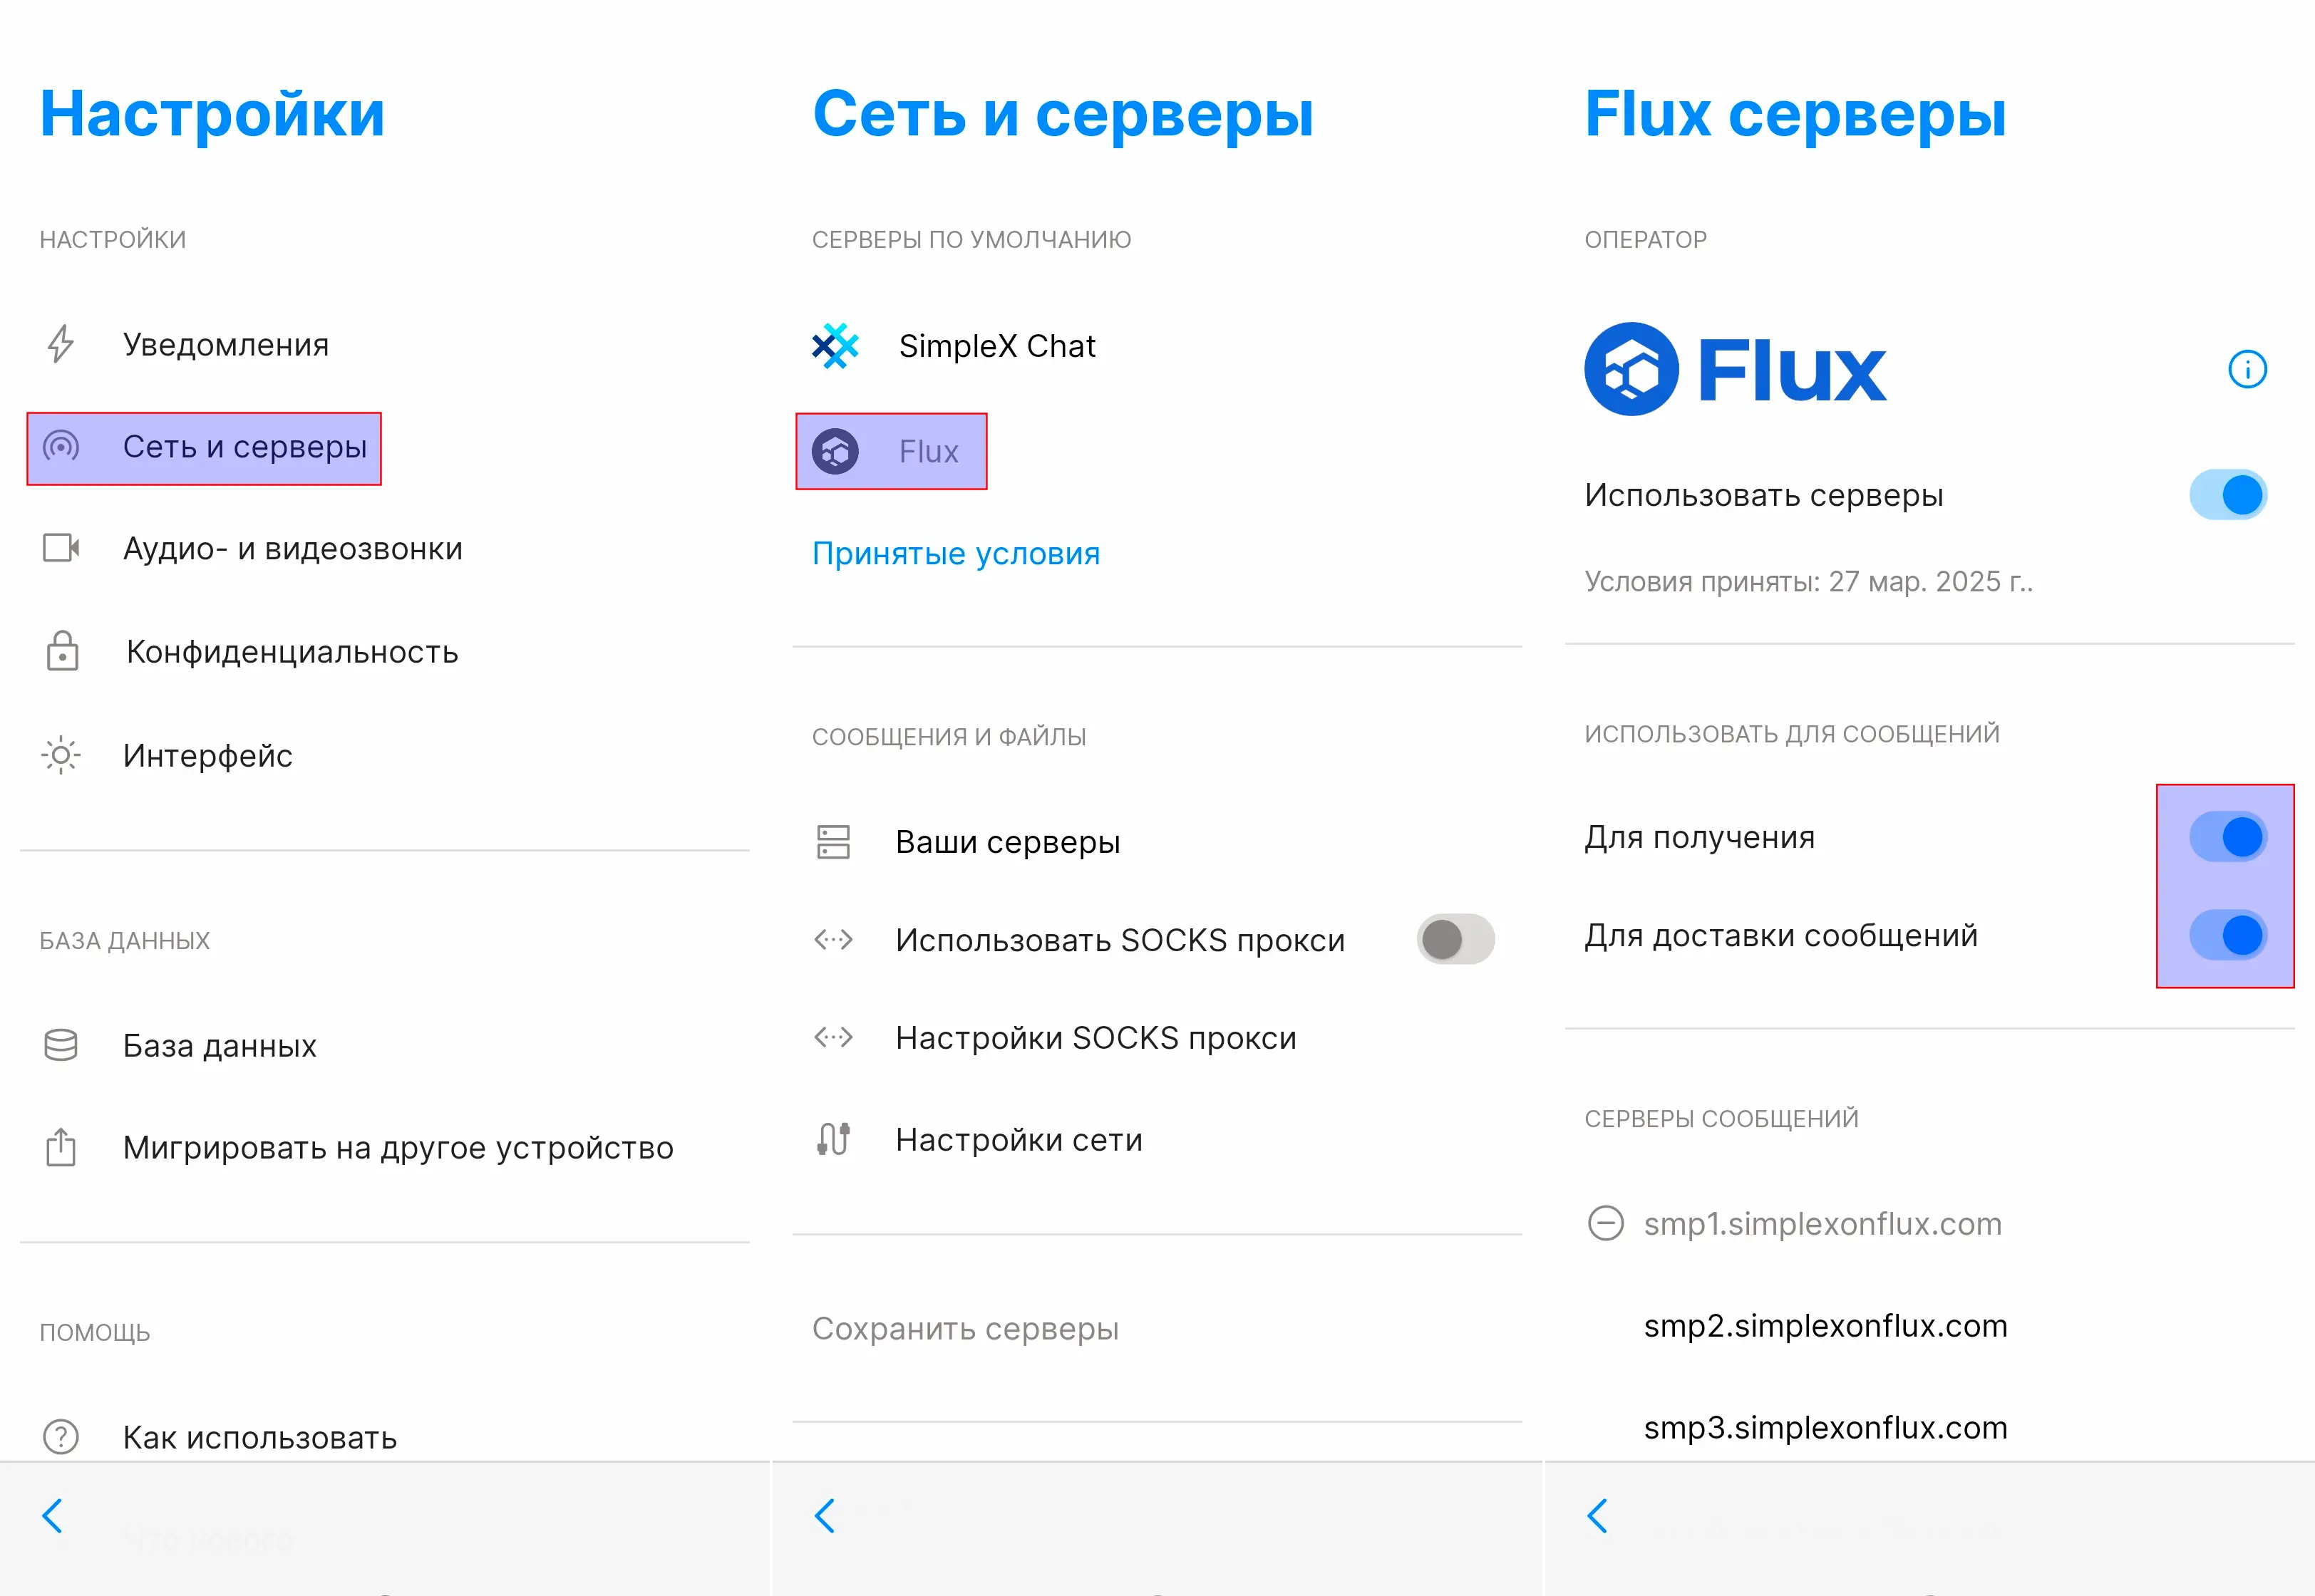Go back from the Settings screen

pyautogui.click(x=53, y=1516)
